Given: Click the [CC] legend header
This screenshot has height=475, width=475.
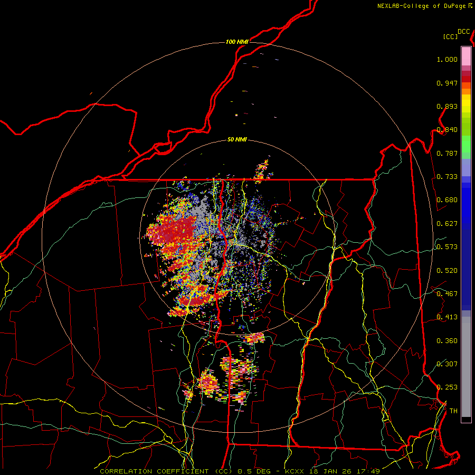Looking at the screenshot, I should [x=450, y=36].
